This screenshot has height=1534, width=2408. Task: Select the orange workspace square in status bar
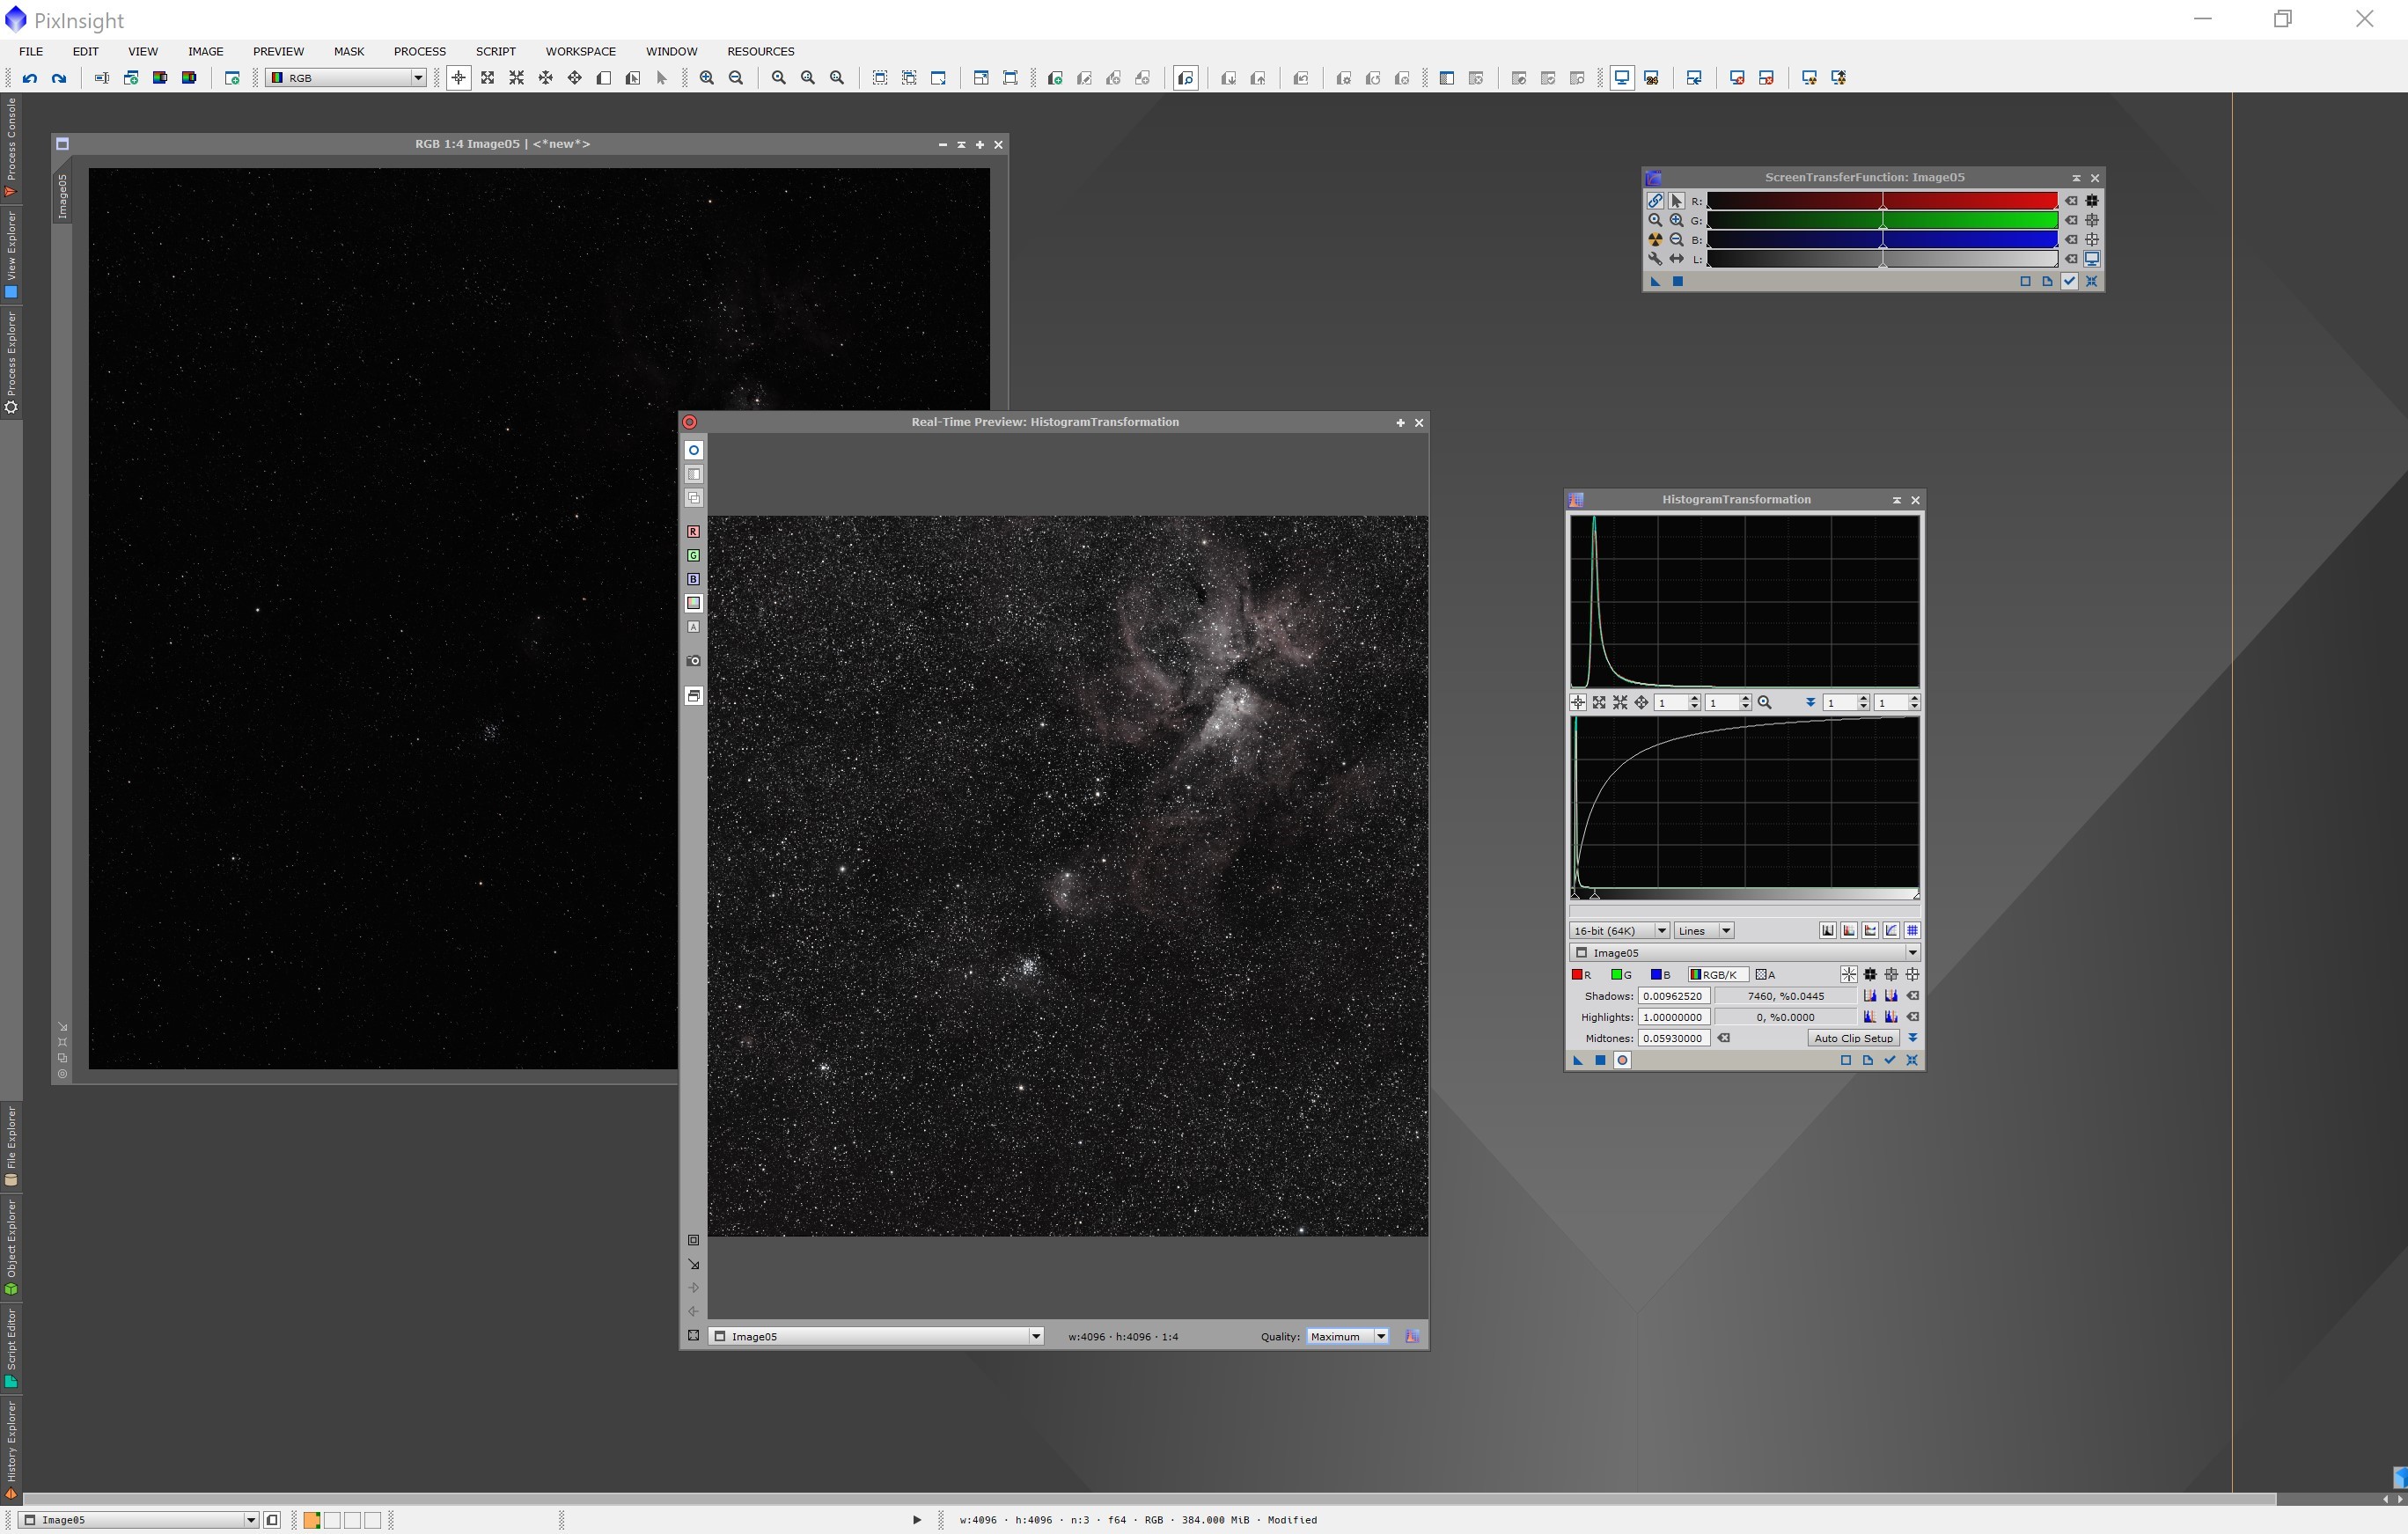coord(312,1521)
